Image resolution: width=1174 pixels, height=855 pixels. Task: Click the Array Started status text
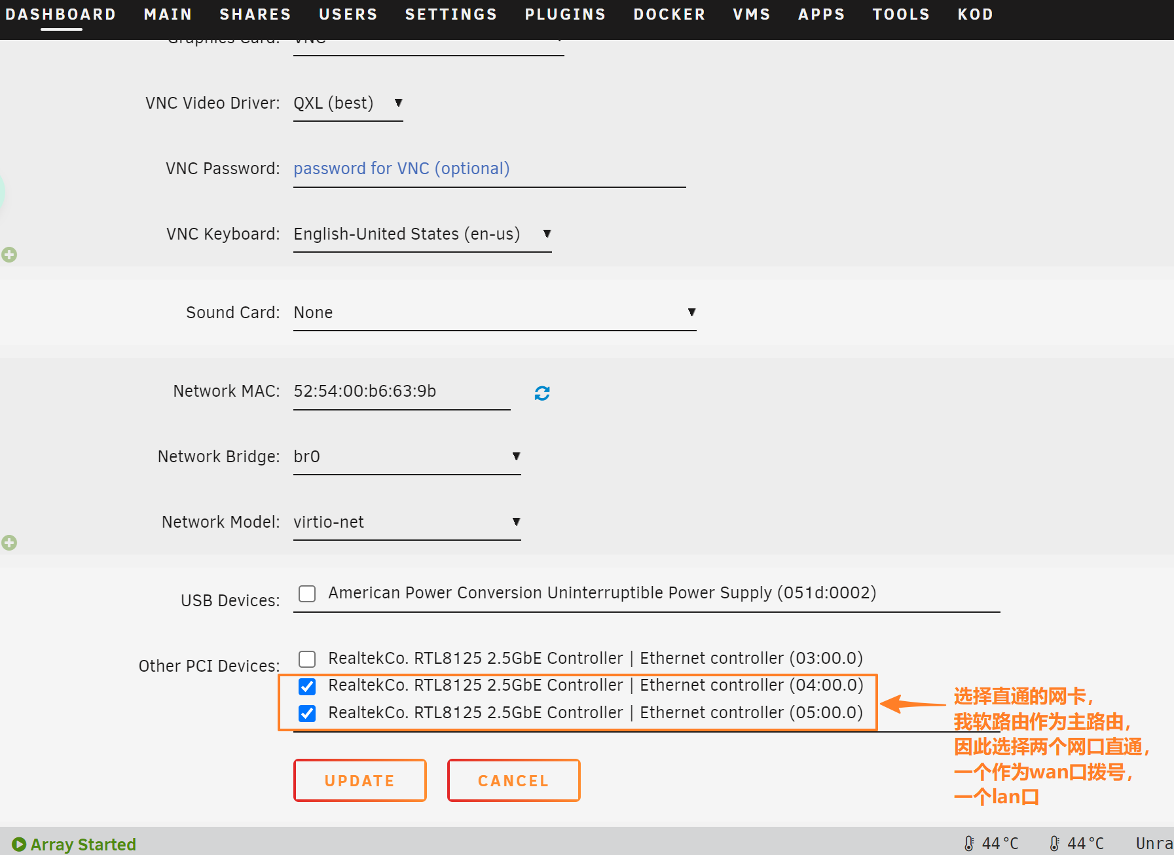point(83,845)
